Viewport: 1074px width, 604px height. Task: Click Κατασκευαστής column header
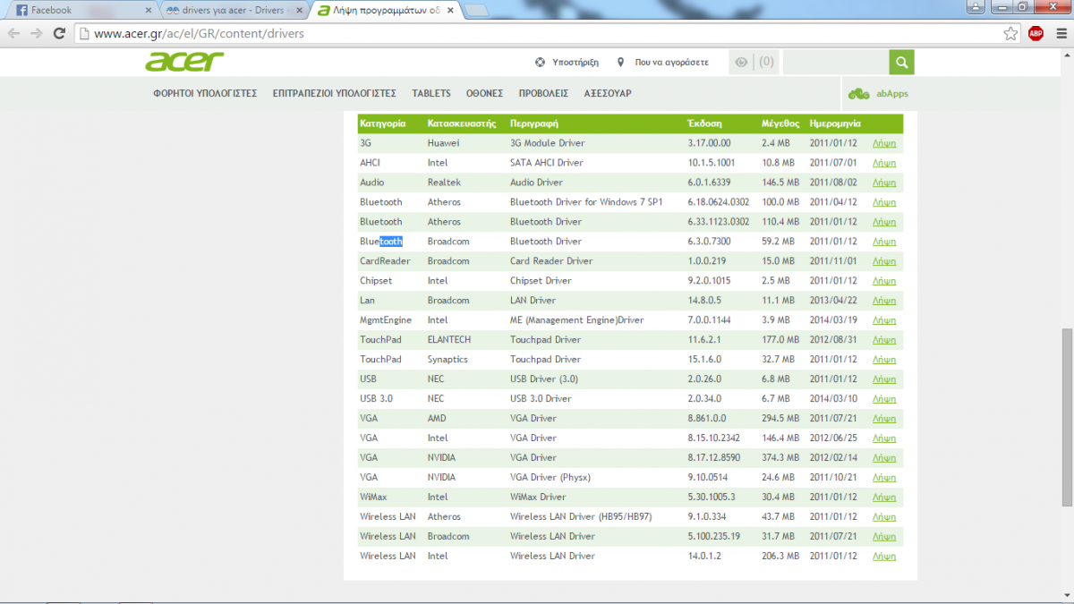(x=462, y=123)
